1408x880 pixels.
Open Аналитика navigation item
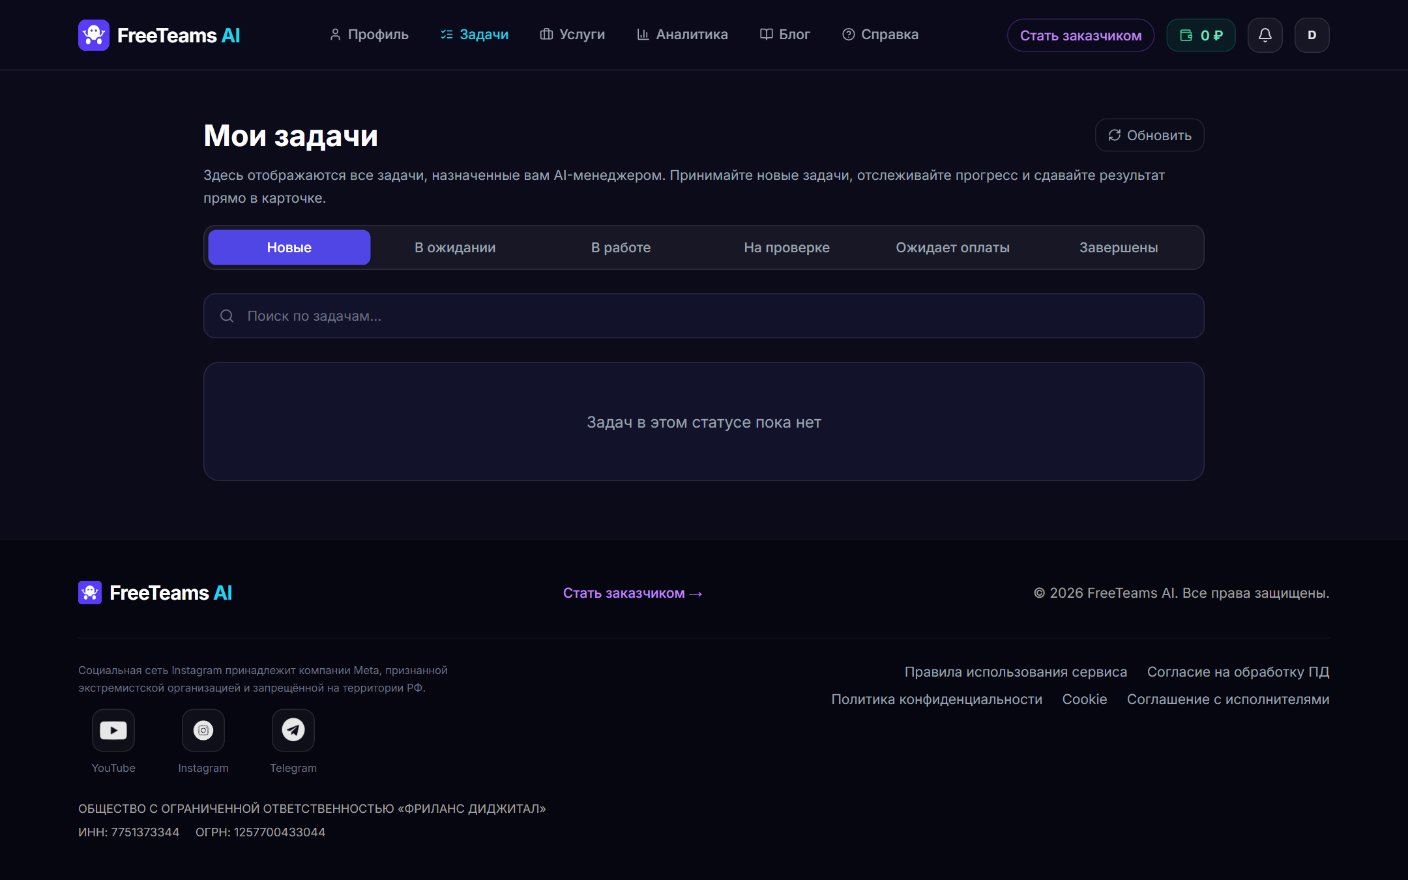coord(682,35)
